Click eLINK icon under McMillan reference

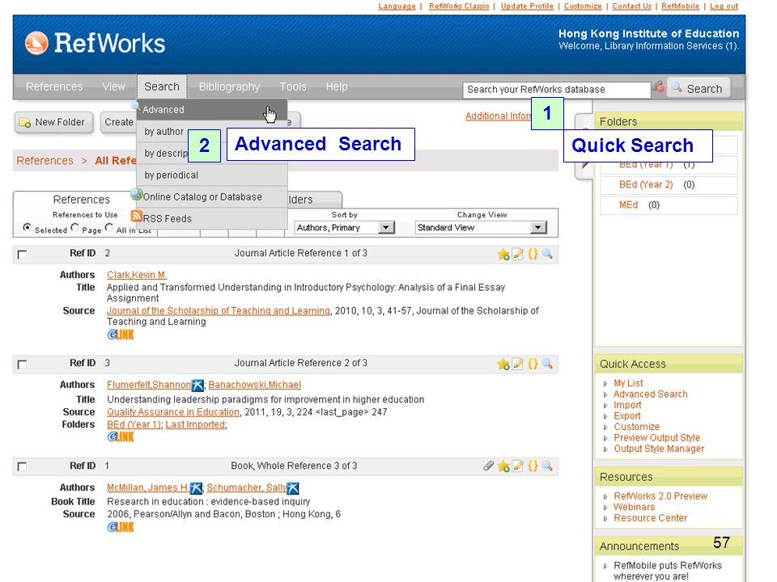point(121,527)
